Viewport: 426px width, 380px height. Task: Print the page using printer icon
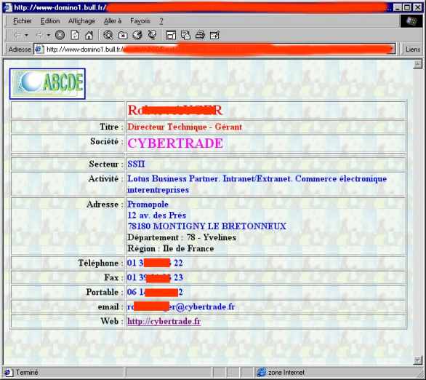click(200, 35)
